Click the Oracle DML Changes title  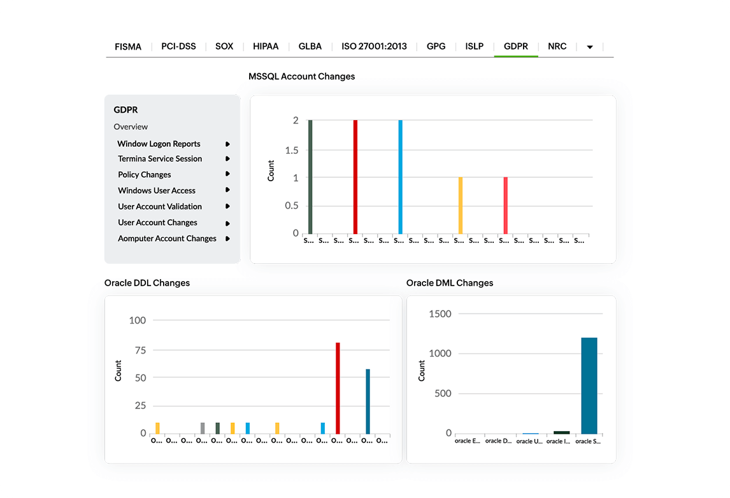tap(450, 283)
